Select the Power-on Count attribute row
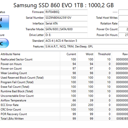The image size is (128, 128). click(x=64, y=69)
